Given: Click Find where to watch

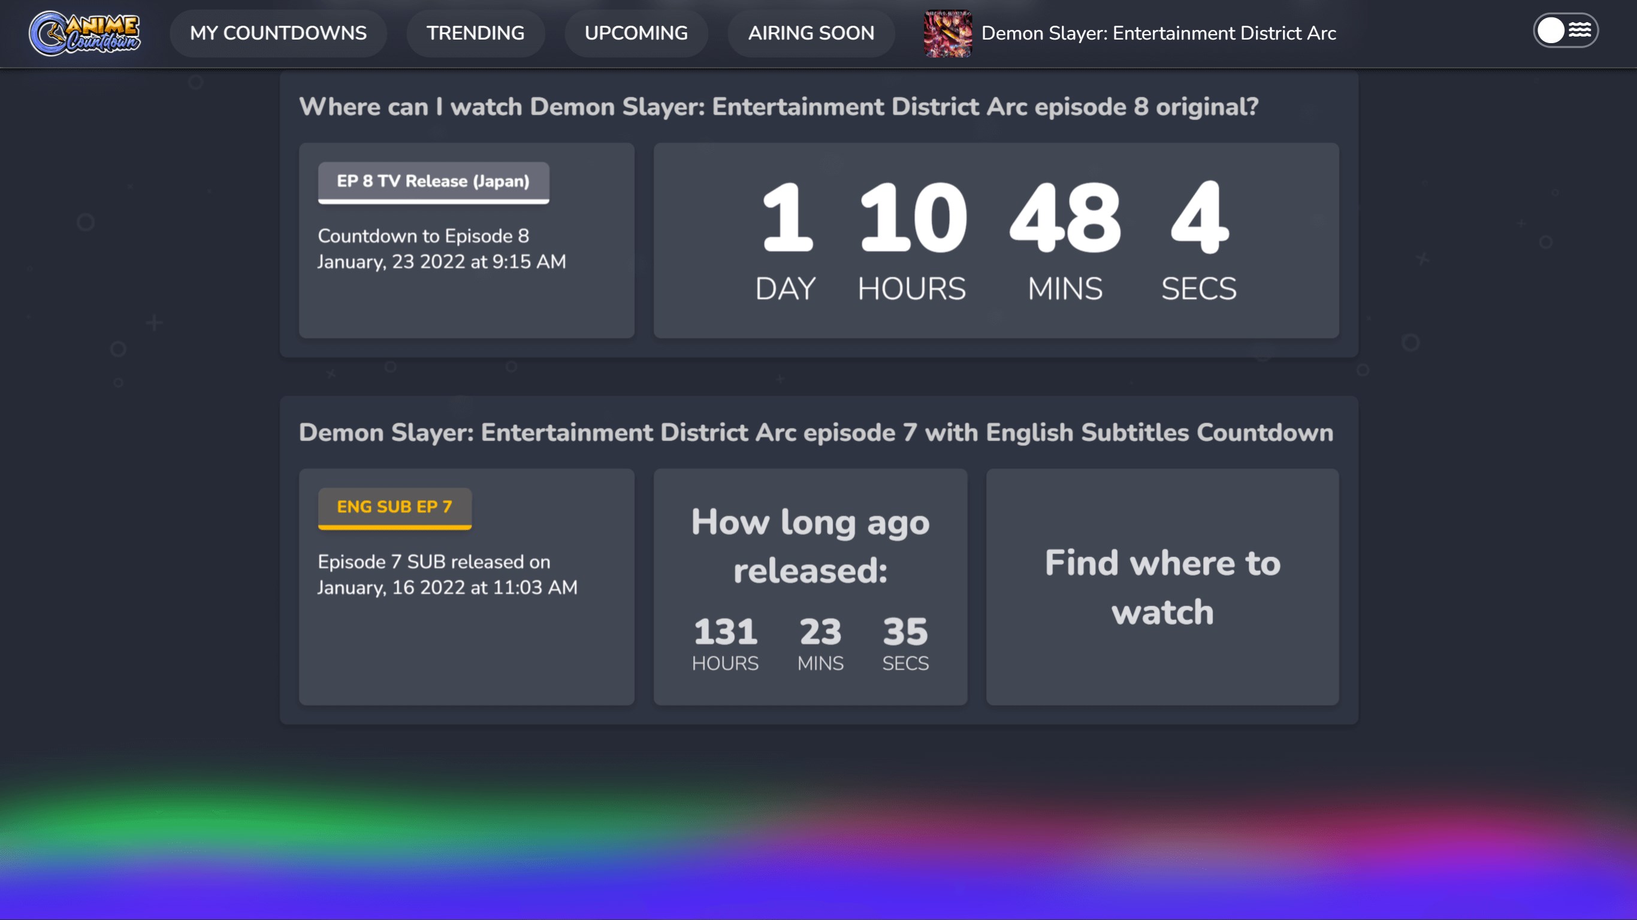Looking at the screenshot, I should [x=1162, y=587].
